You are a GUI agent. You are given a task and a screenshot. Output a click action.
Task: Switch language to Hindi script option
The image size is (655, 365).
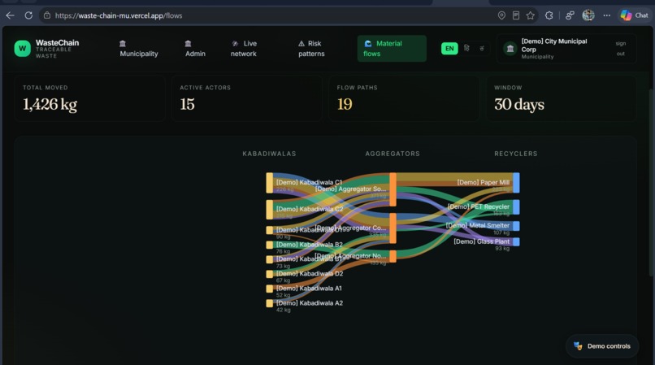pyautogui.click(x=466, y=49)
